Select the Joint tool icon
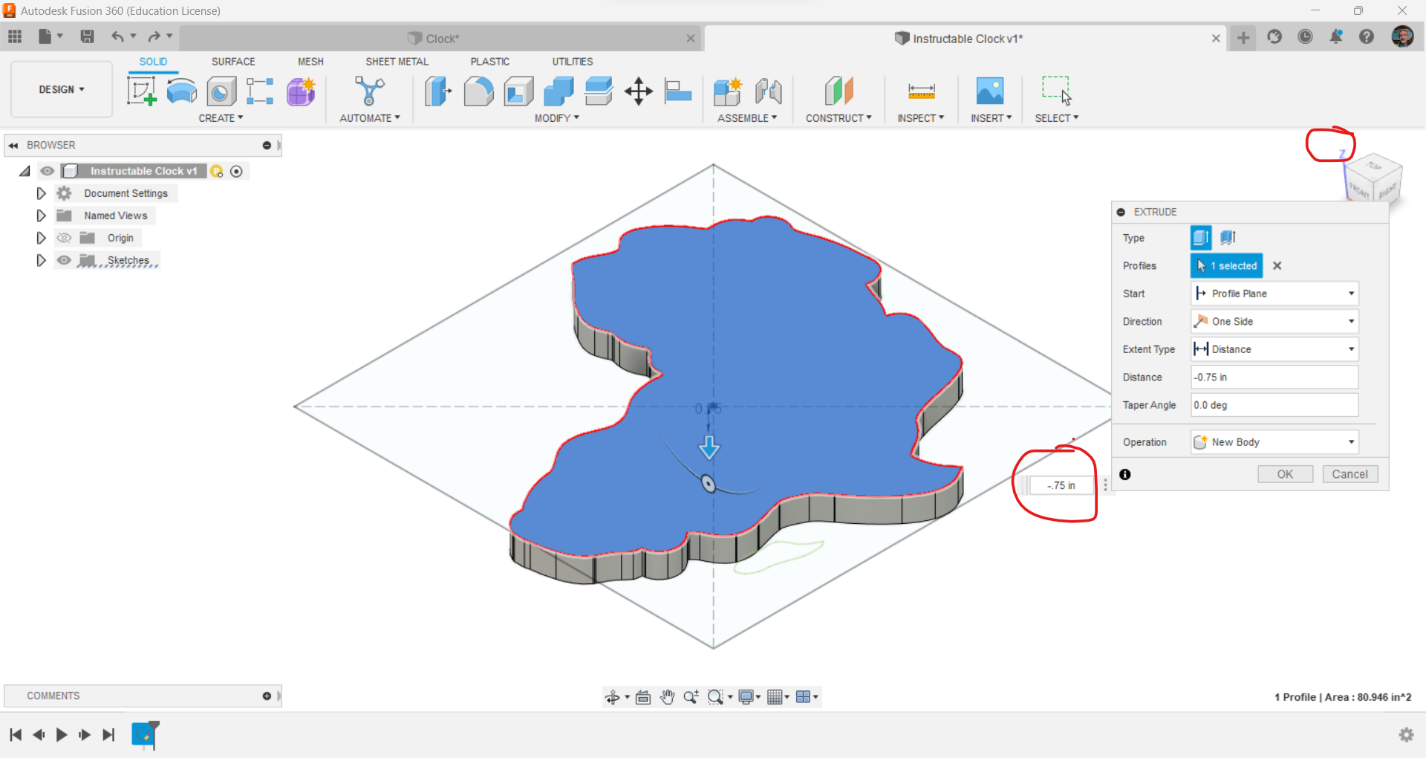1426x758 pixels. tap(769, 91)
